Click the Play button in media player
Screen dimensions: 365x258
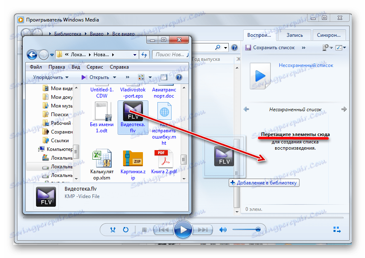tap(183, 229)
